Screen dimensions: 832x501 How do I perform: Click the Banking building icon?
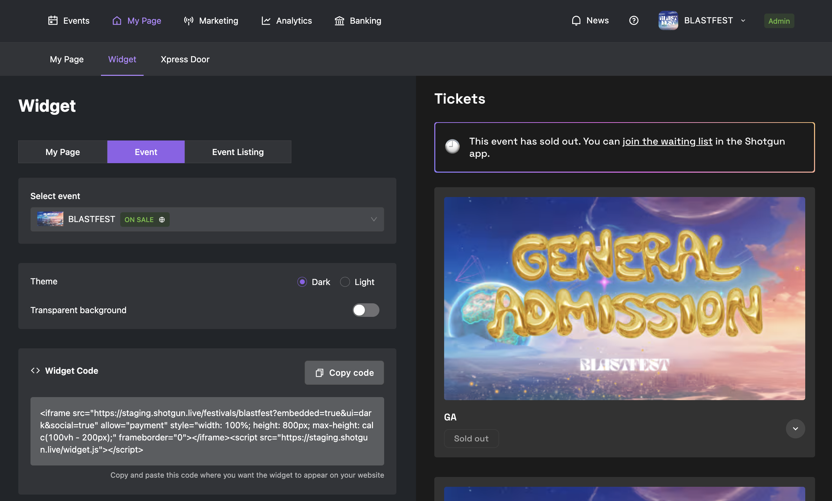coord(339,21)
